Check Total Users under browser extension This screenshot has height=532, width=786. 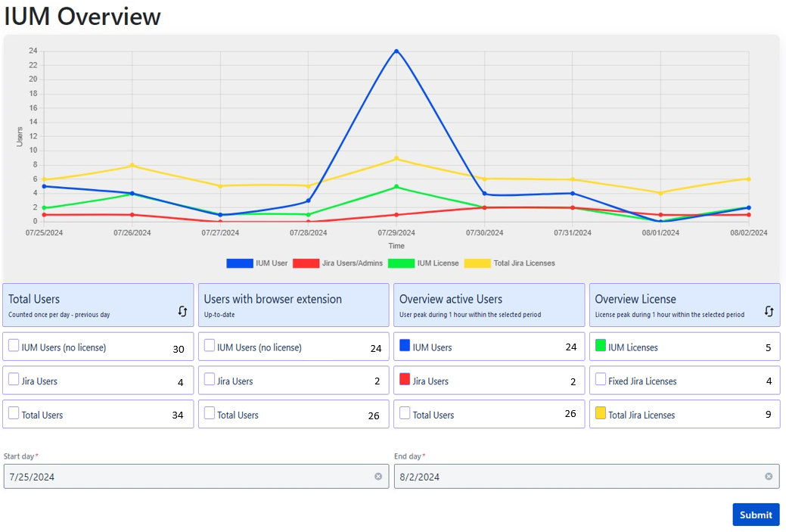click(x=210, y=413)
